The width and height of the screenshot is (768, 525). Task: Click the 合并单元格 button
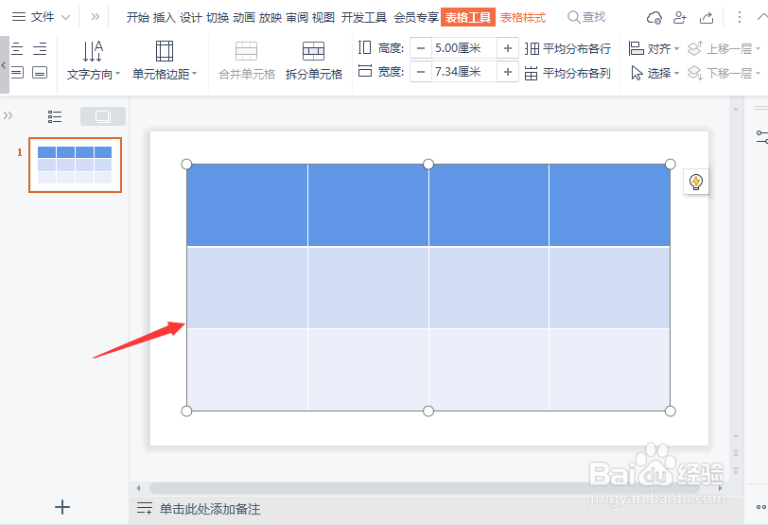[246, 61]
